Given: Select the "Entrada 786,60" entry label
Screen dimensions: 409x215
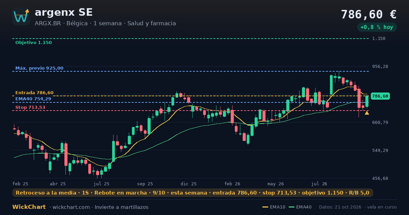Looking at the screenshot, I should coord(34,93).
